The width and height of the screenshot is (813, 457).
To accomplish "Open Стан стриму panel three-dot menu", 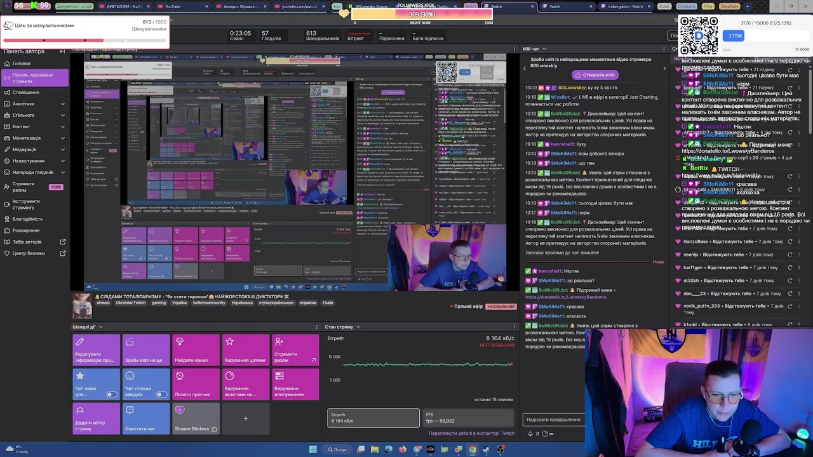I will (x=515, y=327).
